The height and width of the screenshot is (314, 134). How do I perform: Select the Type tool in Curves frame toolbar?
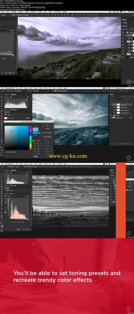(2, 209)
